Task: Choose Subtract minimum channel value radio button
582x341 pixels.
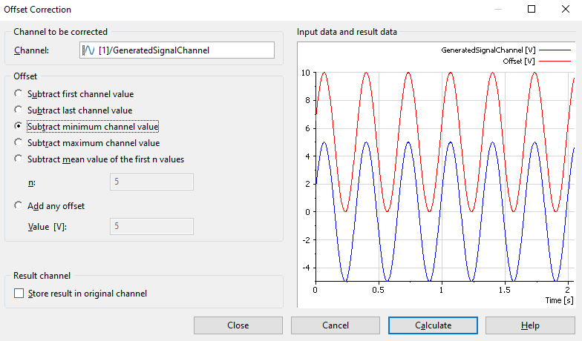Action: [x=19, y=127]
